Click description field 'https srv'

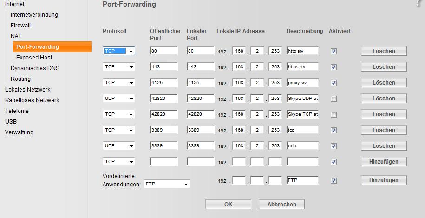pyautogui.click(x=303, y=67)
